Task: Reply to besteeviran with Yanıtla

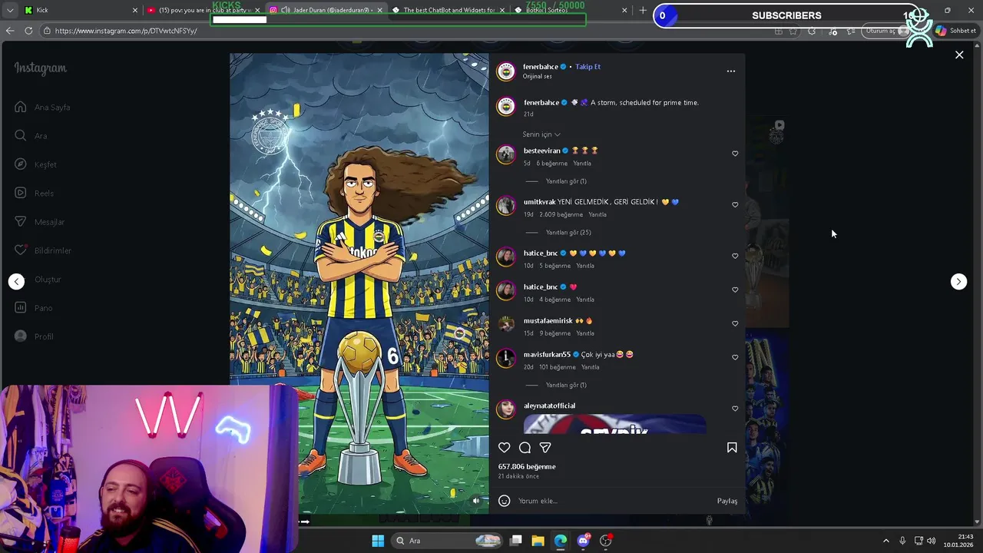Action: click(582, 164)
